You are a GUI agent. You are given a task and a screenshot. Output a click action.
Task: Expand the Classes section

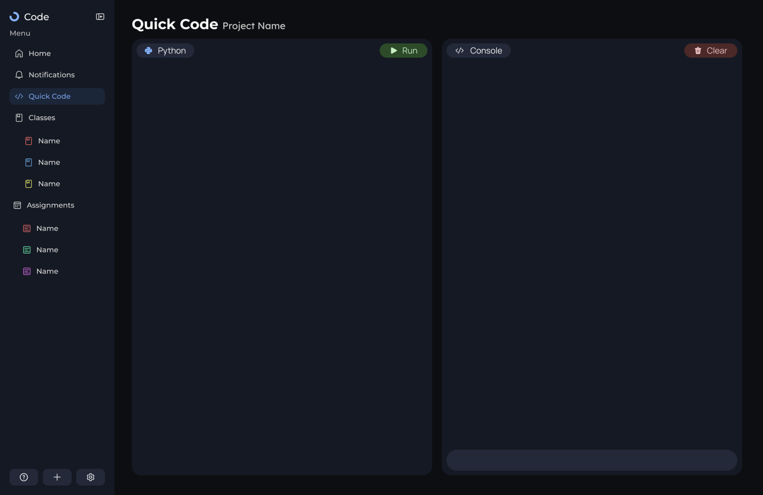pyautogui.click(x=41, y=118)
